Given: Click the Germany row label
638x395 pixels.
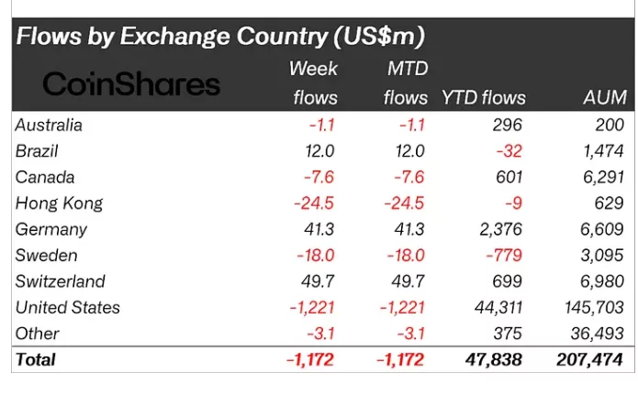Looking at the screenshot, I should (50, 229).
